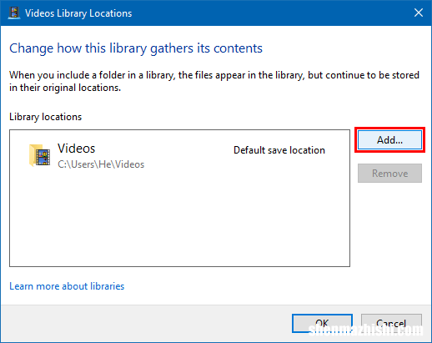Image resolution: width=432 pixels, height=343 pixels.
Task: Click the Add... button
Action: [x=389, y=140]
